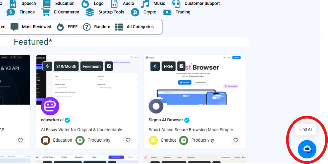Click the Sigma AI Browser round logo
The height and width of the screenshot is (164, 328).
click(156, 106)
